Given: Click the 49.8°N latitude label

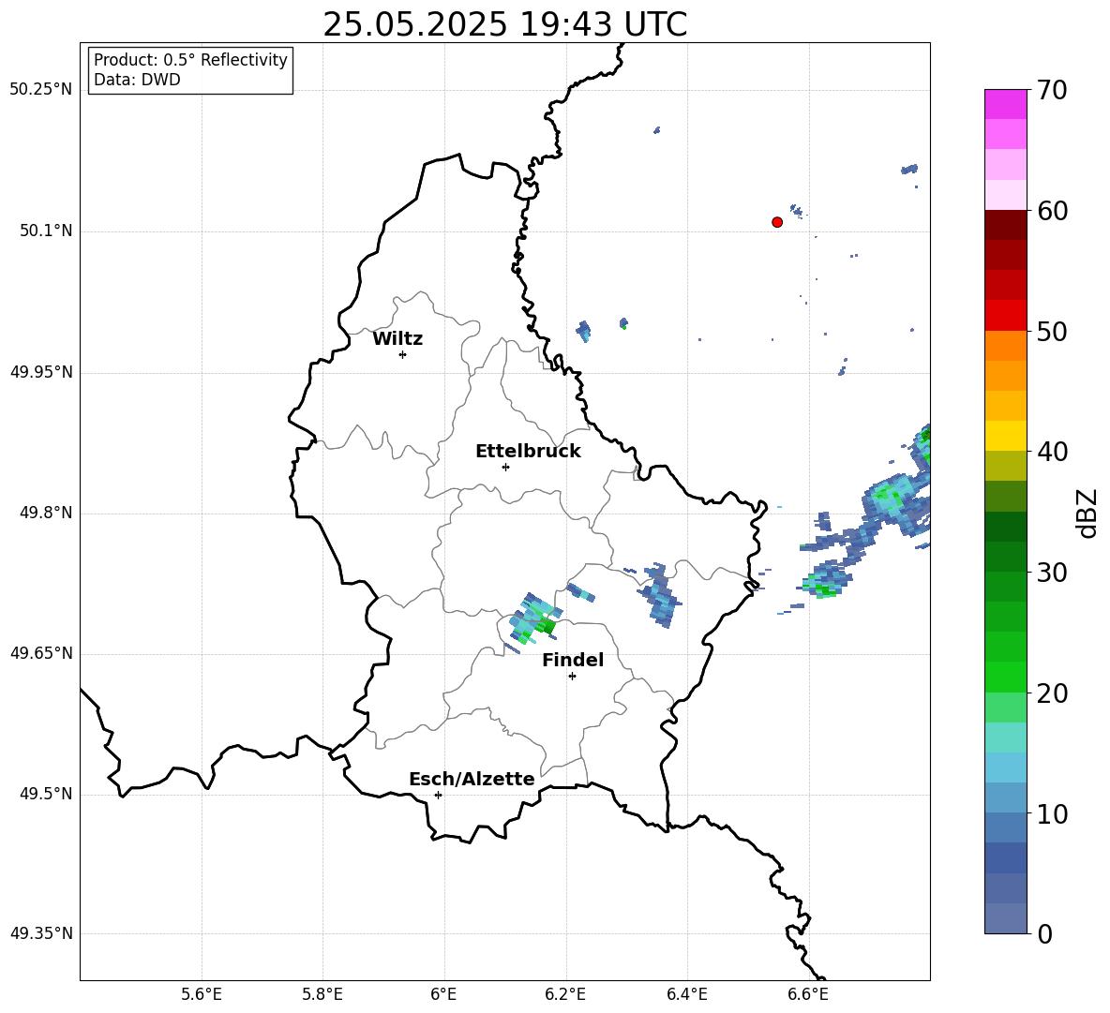Looking at the screenshot, I should pyautogui.click(x=45, y=513).
